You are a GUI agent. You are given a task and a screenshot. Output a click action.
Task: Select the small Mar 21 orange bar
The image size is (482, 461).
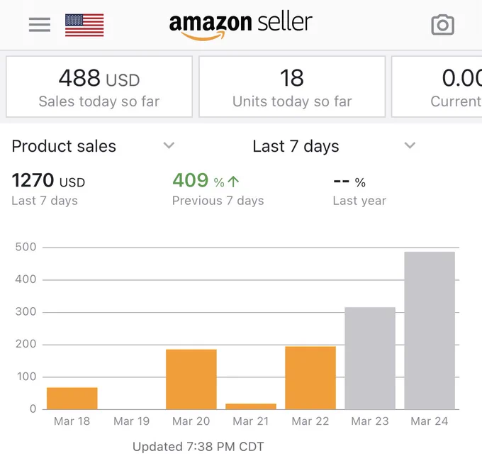tap(251, 406)
